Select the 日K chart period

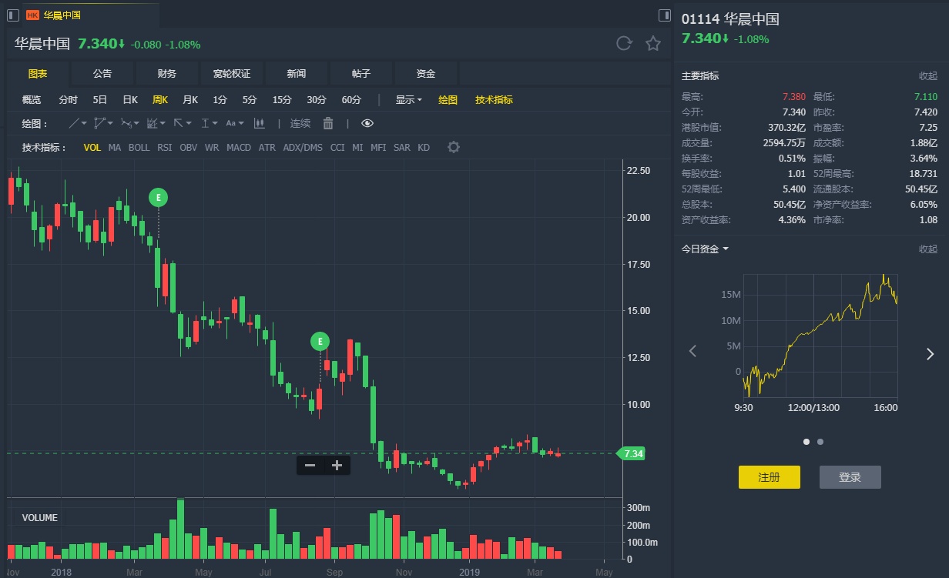pyautogui.click(x=130, y=99)
